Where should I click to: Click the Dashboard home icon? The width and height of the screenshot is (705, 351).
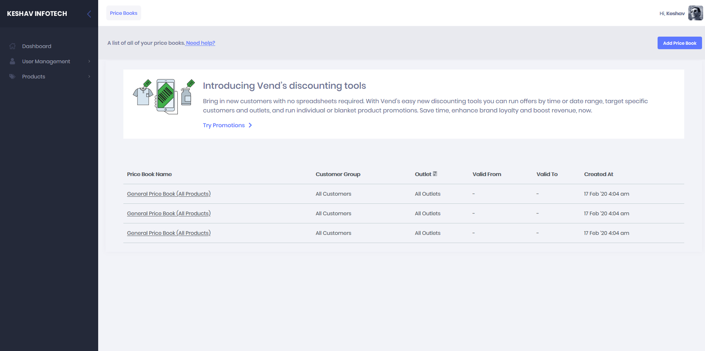point(13,46)
